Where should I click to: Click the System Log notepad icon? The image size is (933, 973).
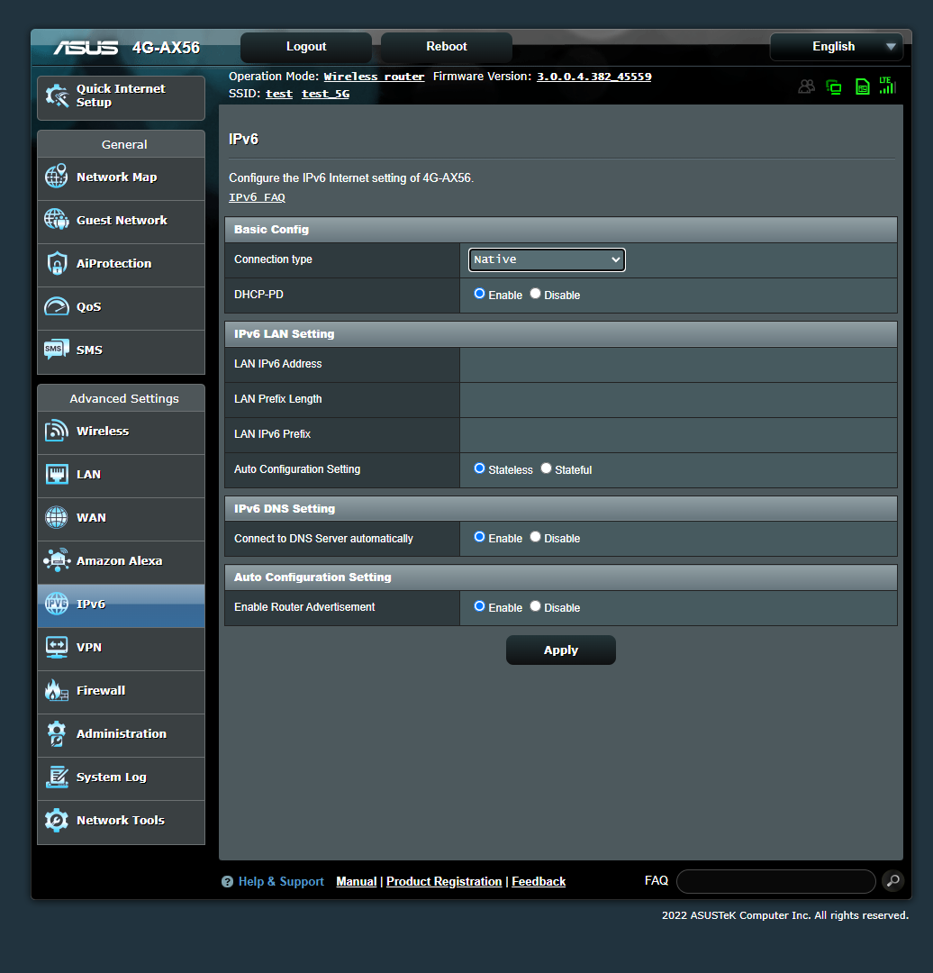tap(57, 777)
